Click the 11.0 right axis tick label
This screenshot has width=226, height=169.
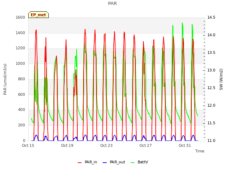(211, 140)
